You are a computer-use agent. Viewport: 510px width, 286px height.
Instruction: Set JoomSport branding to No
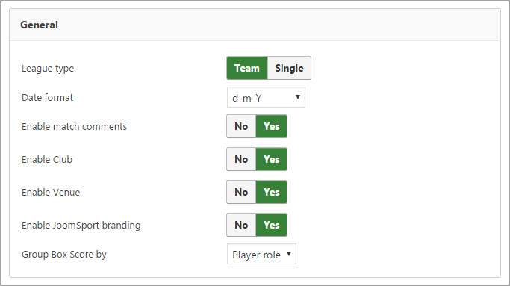241,225
